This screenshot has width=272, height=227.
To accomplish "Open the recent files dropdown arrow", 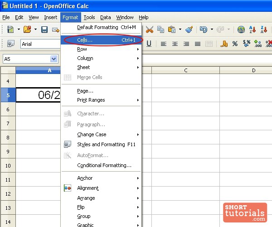I will 35,30.
